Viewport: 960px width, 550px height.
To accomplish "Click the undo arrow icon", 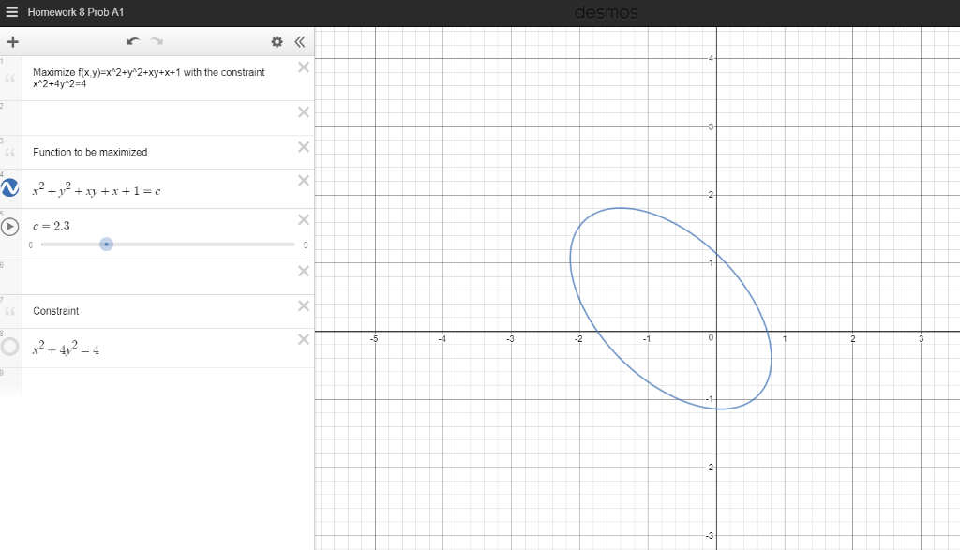I will 132,41.
